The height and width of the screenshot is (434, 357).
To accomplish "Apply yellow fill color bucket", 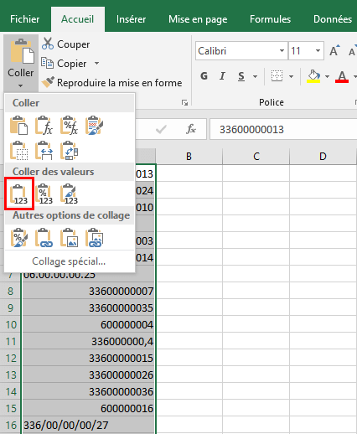I will click(313, 75).
